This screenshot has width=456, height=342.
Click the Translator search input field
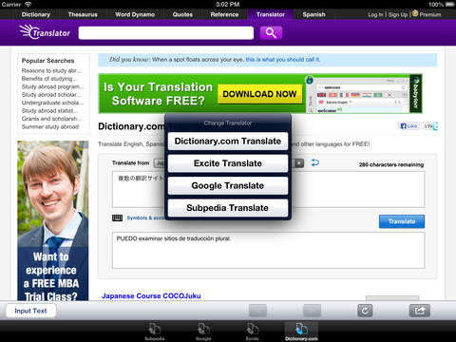coord(166,33)
